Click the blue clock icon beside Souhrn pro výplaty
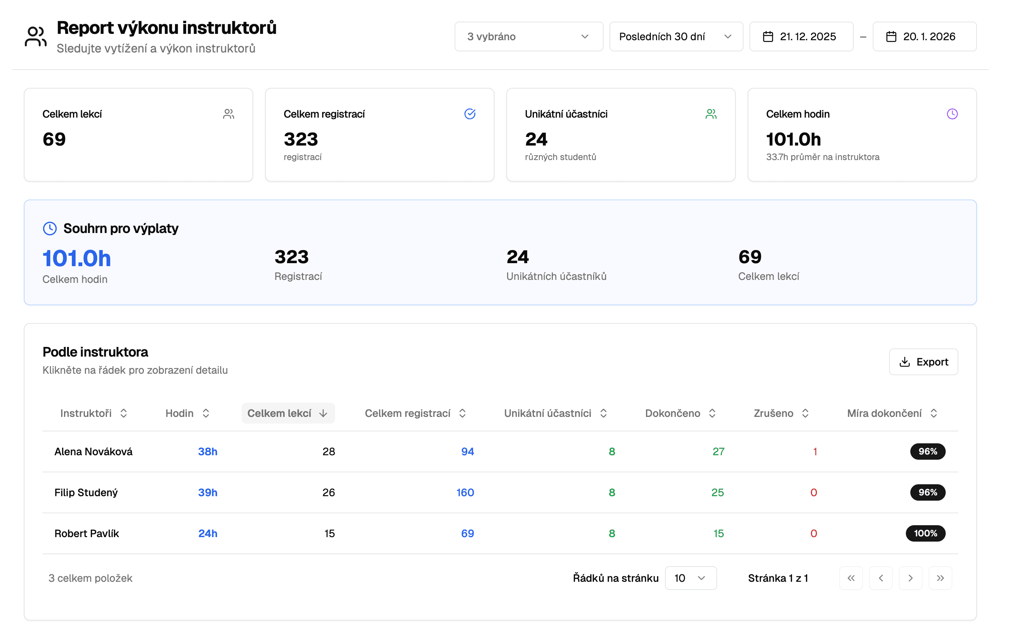The width and height of the screenshot is (1009, 638). pyautogui.click(x=50, y=228)
